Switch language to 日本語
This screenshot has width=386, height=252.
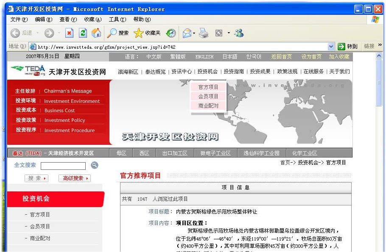(229, 57)
